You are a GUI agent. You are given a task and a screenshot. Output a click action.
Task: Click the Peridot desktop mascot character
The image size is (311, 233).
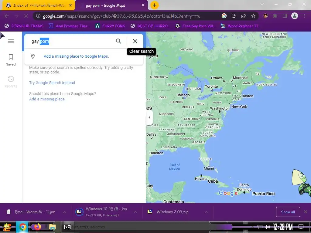tap(301, 182)
